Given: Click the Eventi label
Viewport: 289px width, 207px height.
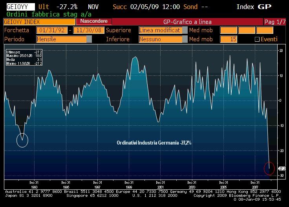Looking at the screenshot, I should pos(269,39).
